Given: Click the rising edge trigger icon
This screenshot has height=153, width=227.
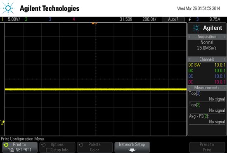Looking at the screenshot, I should pos(190,19).
